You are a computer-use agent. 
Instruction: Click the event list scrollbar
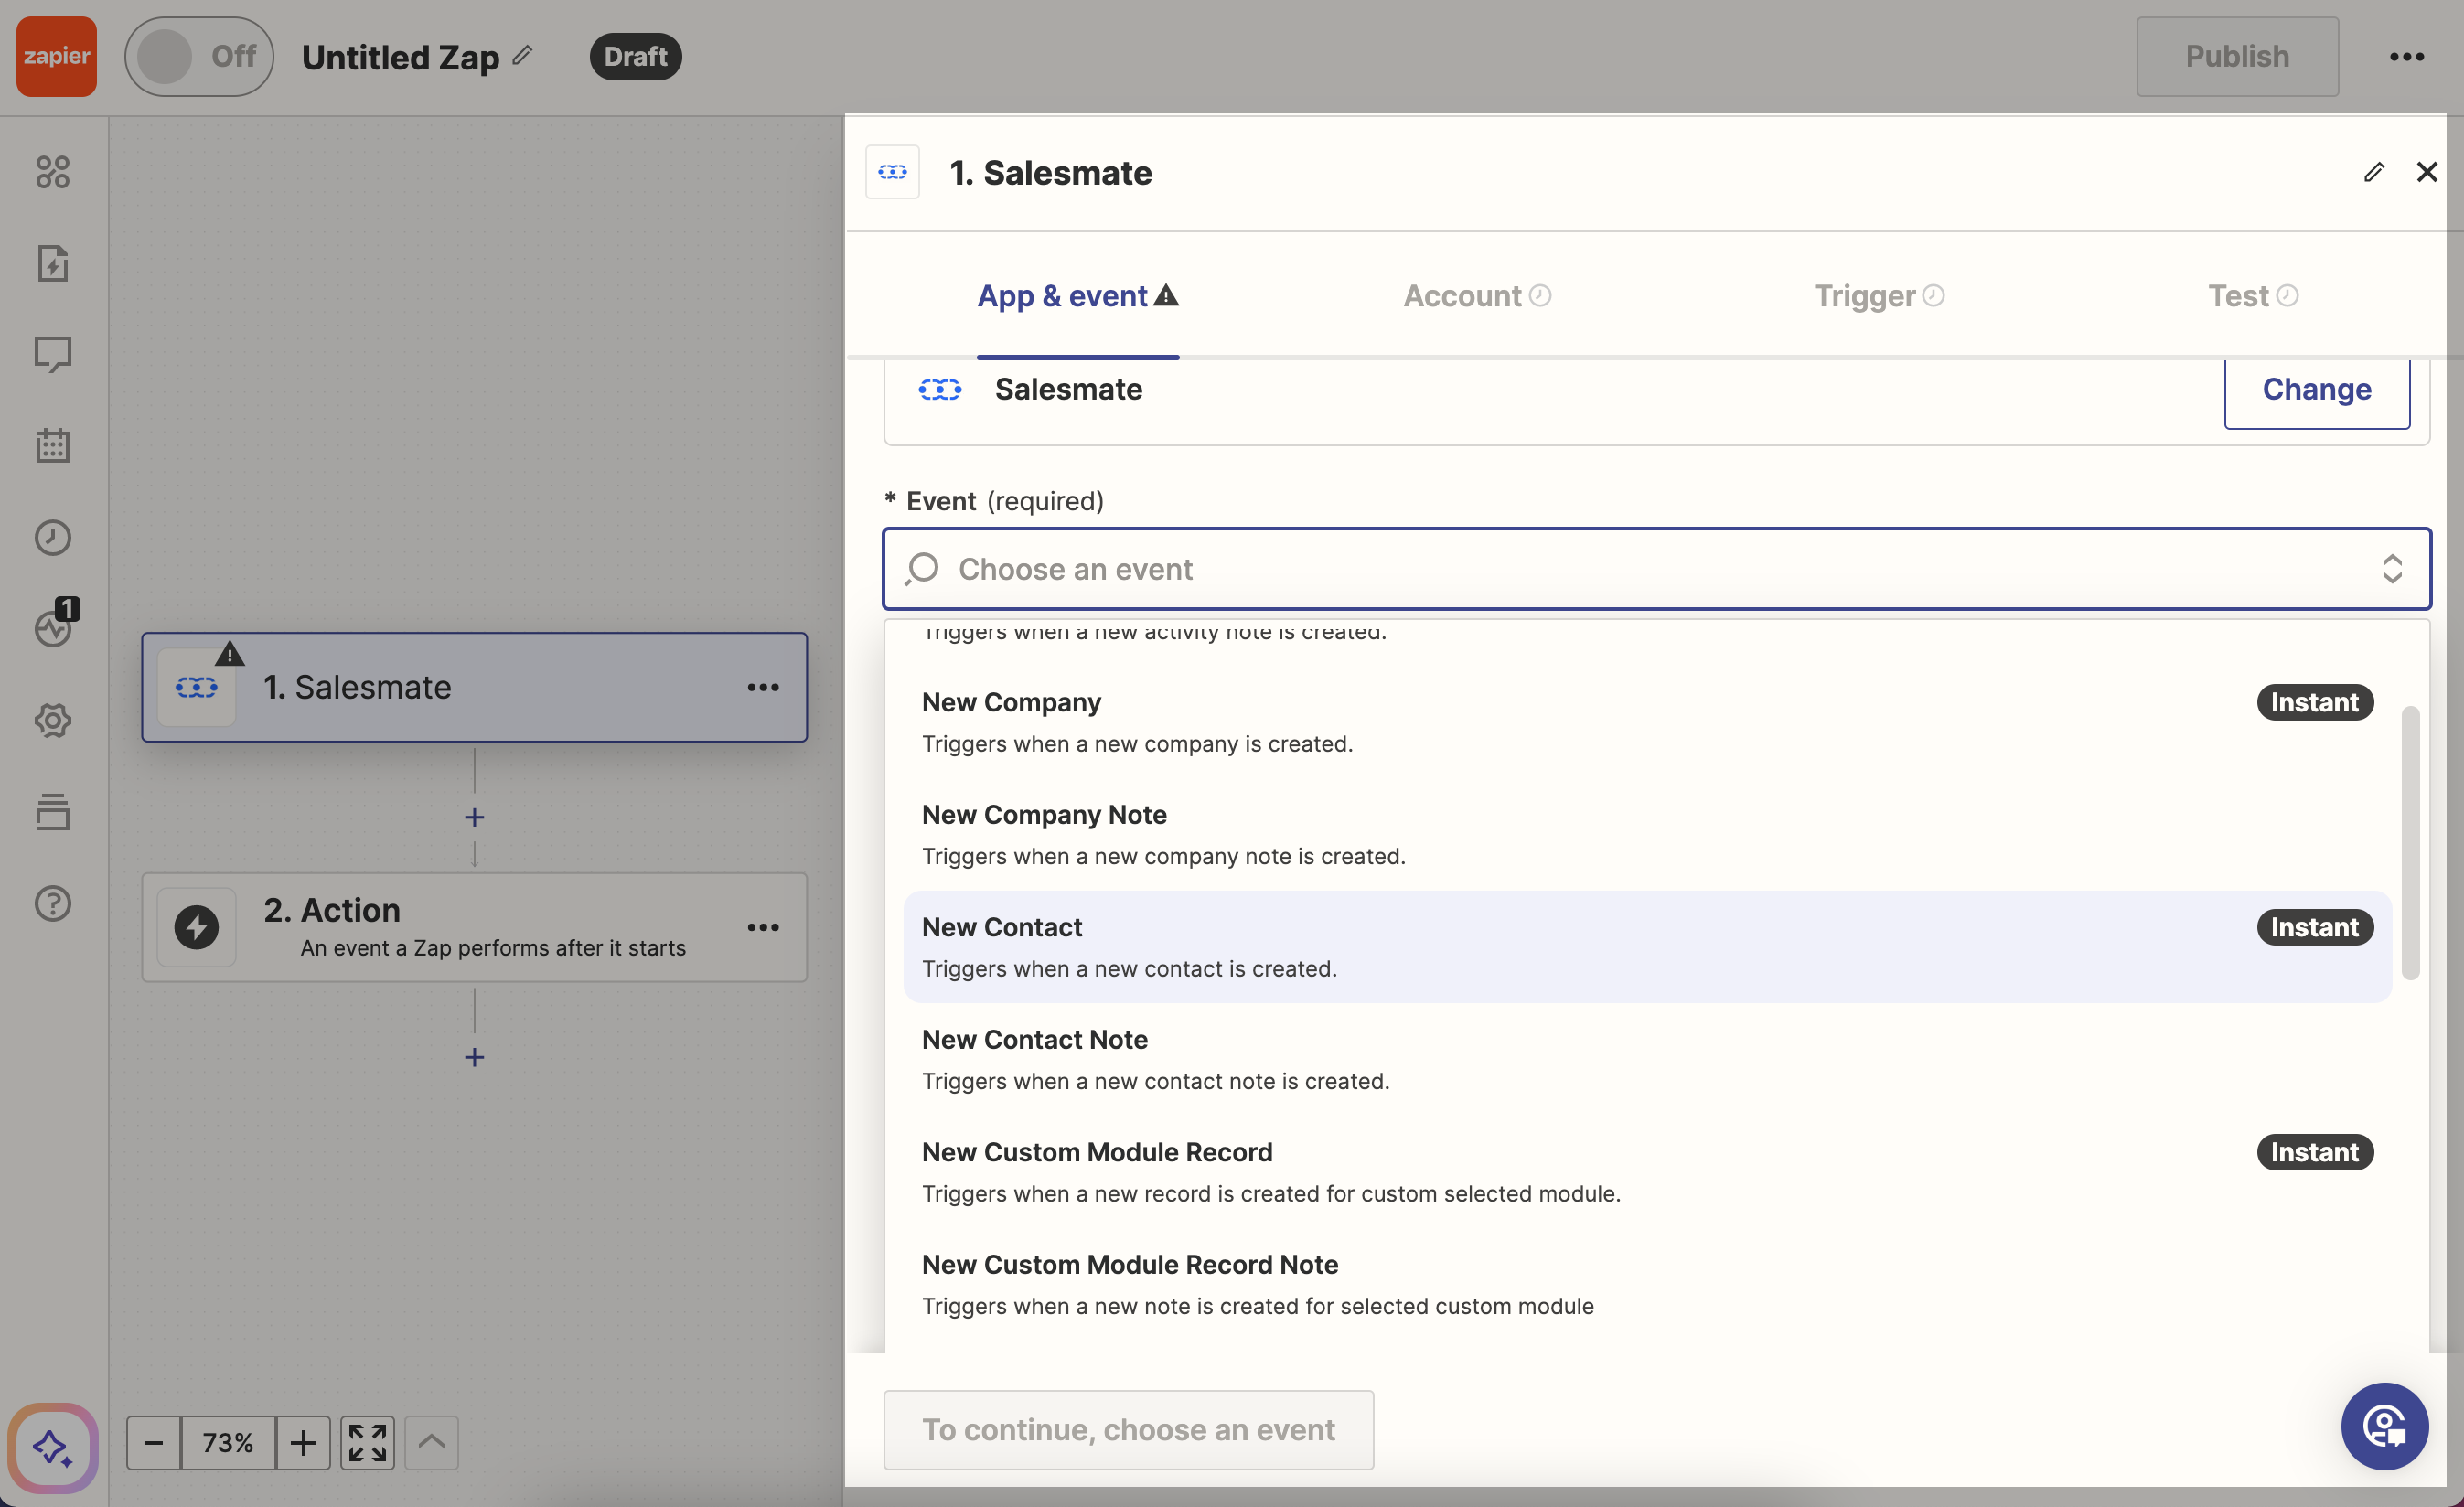point(2410,842)
